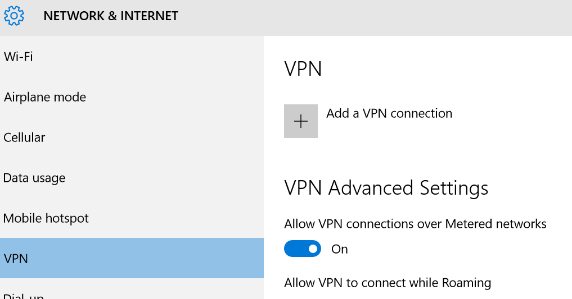Viewport: 572px width, 299px height.
Task: Click the Allow VPN while Roaming text
Action: (x=388, y=283)
